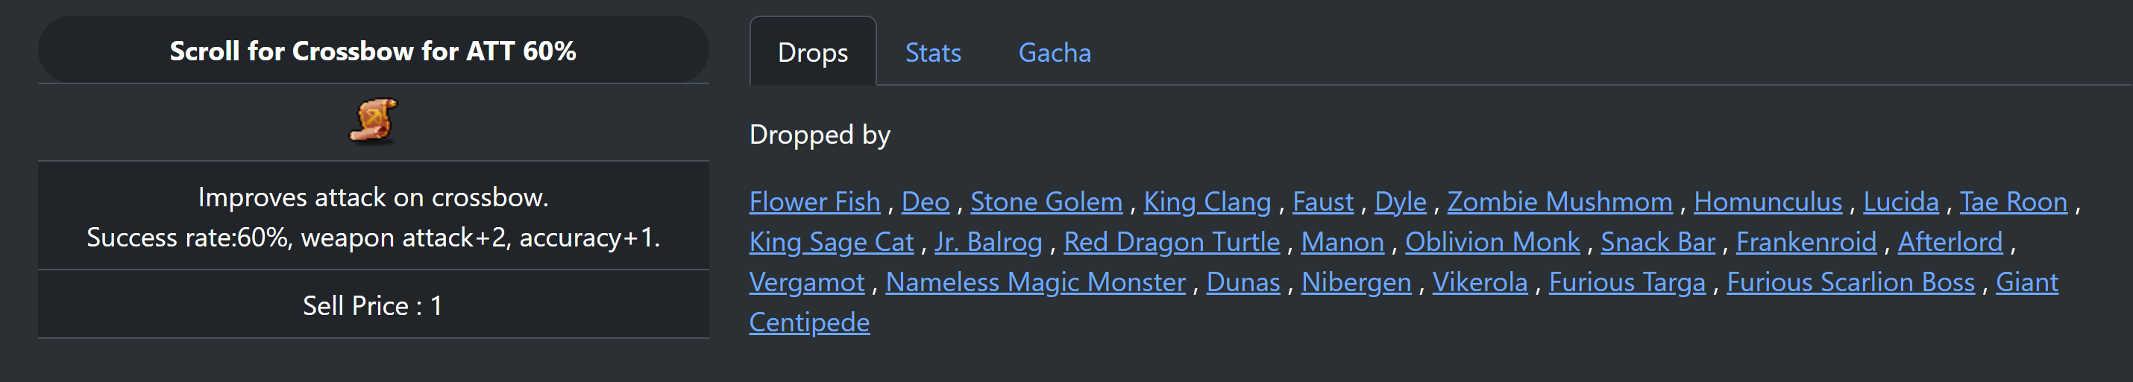2133x382 pixels.
Task: Select the Drops tab
Action: coord(812,53)
